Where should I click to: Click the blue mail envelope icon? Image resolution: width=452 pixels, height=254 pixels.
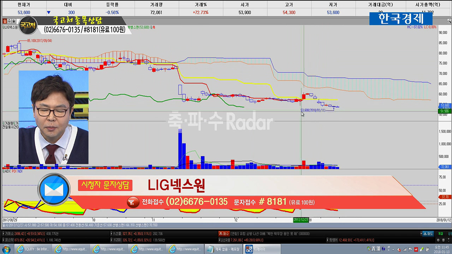tap(54, 190)
